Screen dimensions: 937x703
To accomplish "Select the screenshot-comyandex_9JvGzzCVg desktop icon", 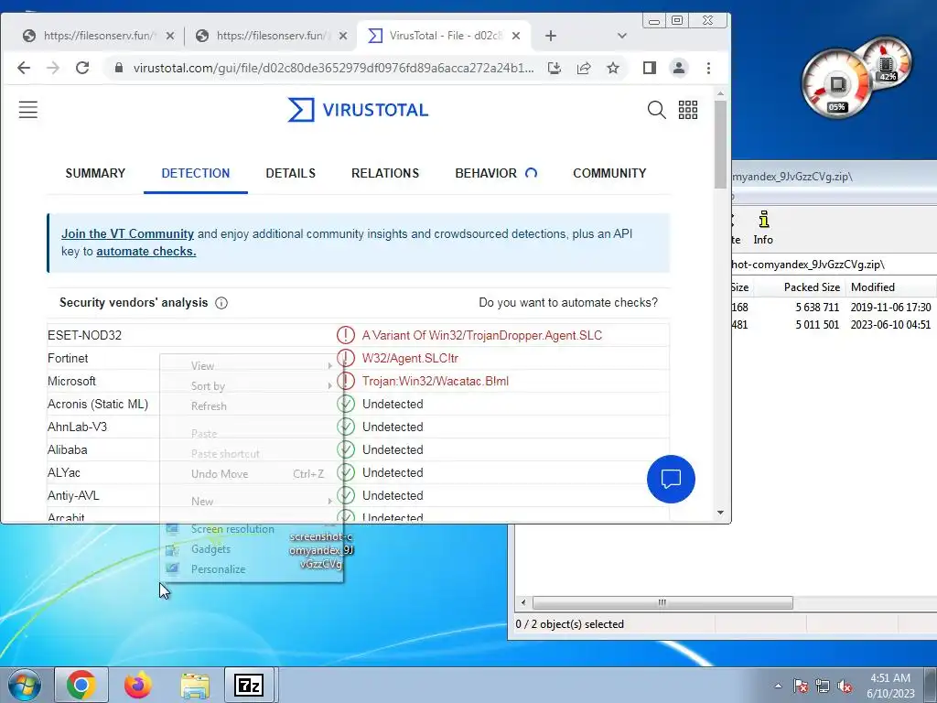I will [321, 550].
